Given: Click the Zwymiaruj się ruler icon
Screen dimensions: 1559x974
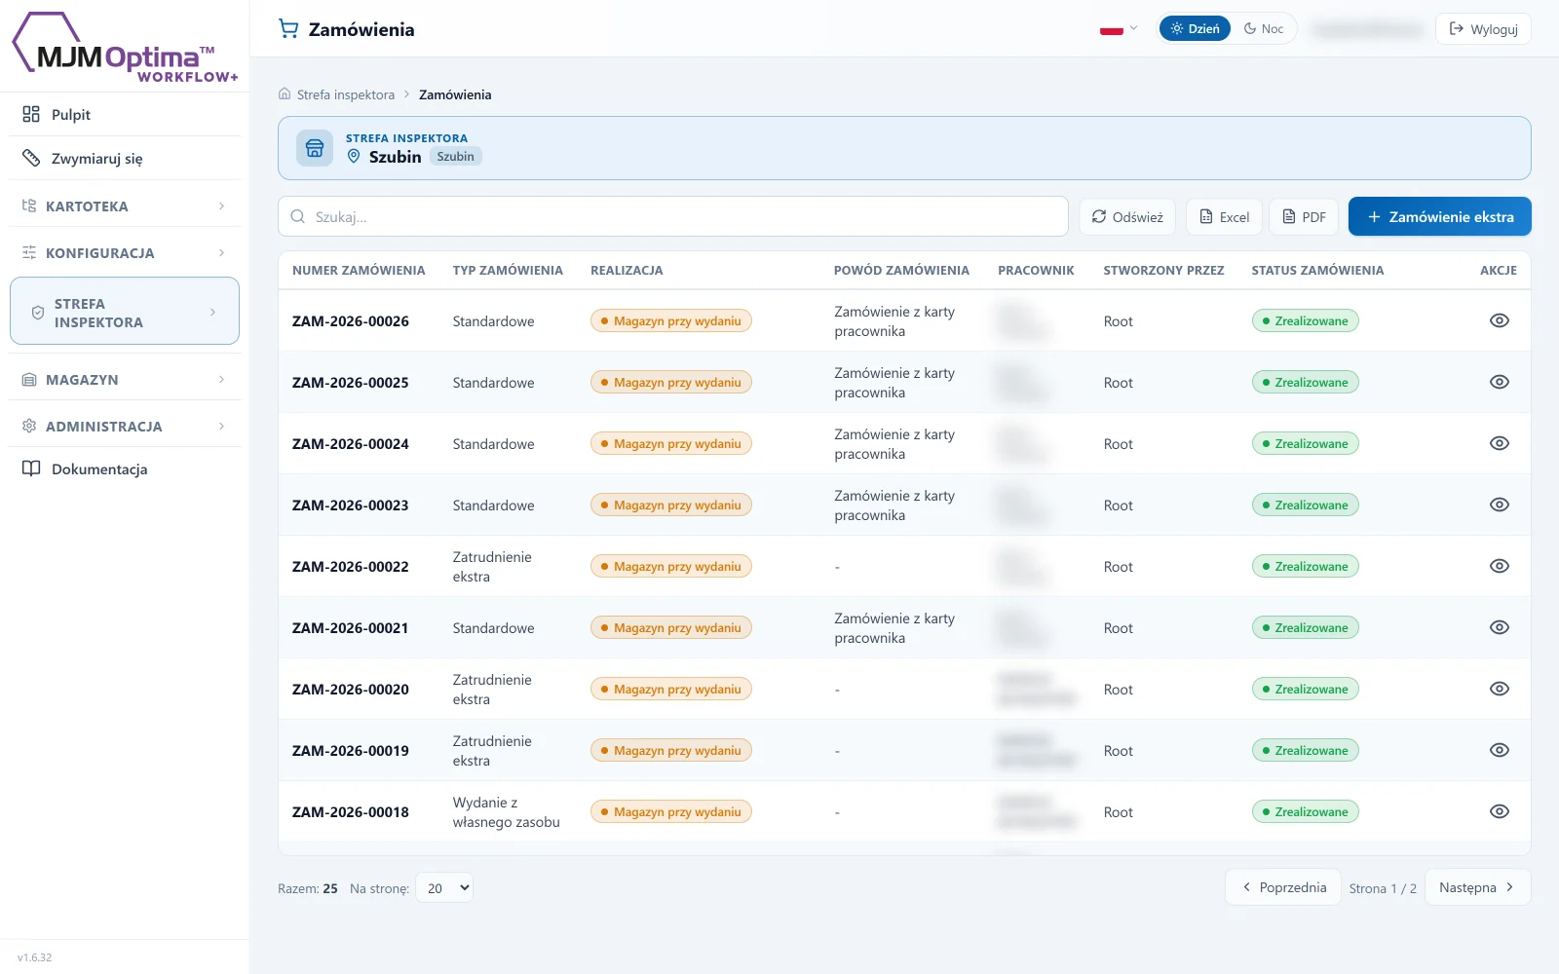Looking at the screenshot, I should [x=31, y=158].
